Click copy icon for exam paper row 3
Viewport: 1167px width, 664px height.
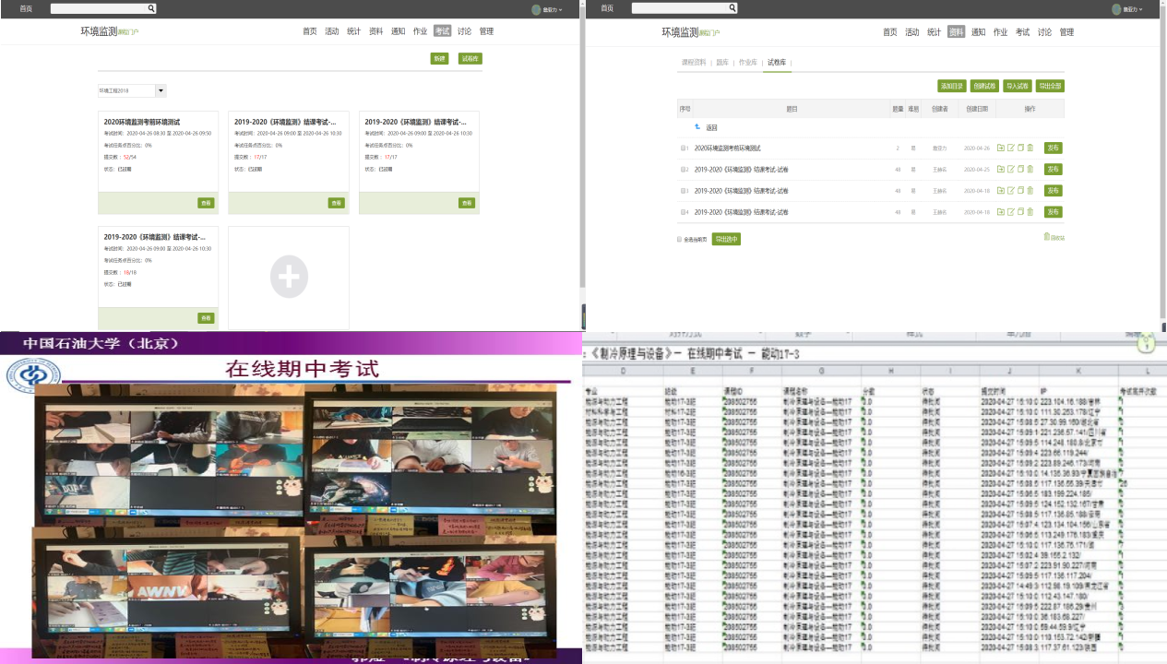click(1020, 190)
